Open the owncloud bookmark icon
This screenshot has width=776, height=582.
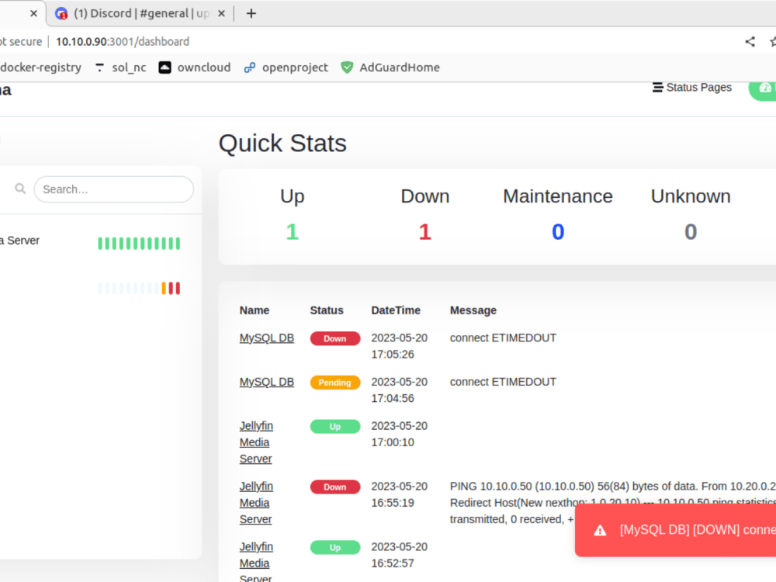coord(164,68)
